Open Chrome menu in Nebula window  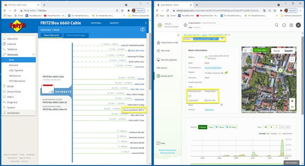pyautogui.click(x=300, y=11)
